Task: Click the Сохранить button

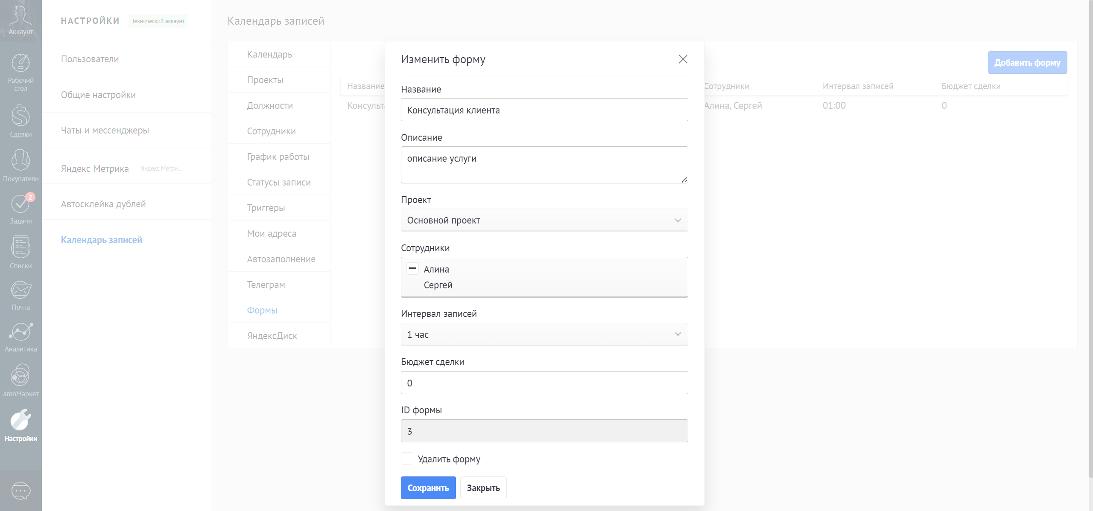Action: coord(428,488)
